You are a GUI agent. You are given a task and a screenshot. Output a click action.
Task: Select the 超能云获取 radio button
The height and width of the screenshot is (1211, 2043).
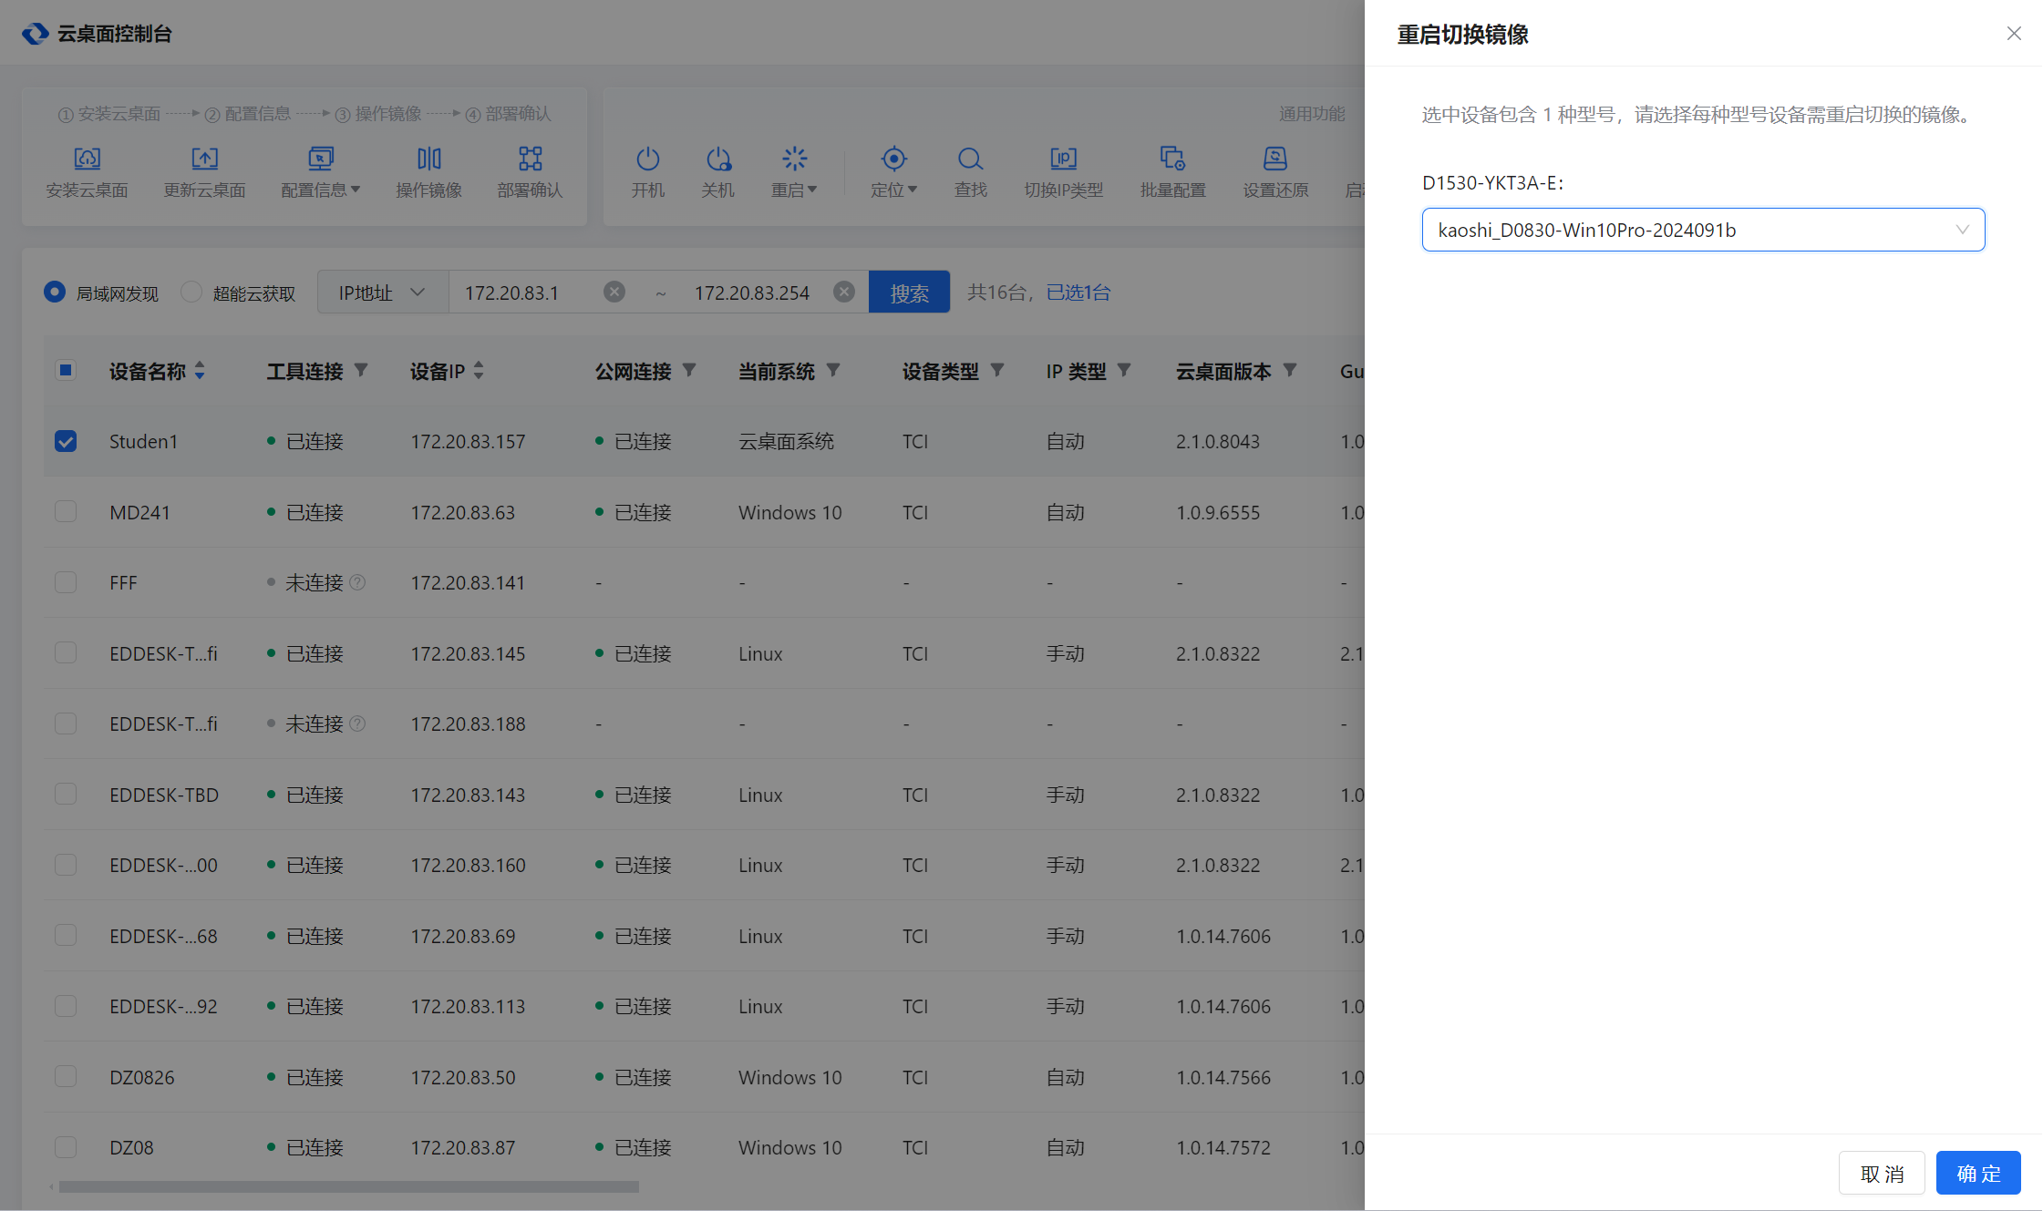point(191,292)
